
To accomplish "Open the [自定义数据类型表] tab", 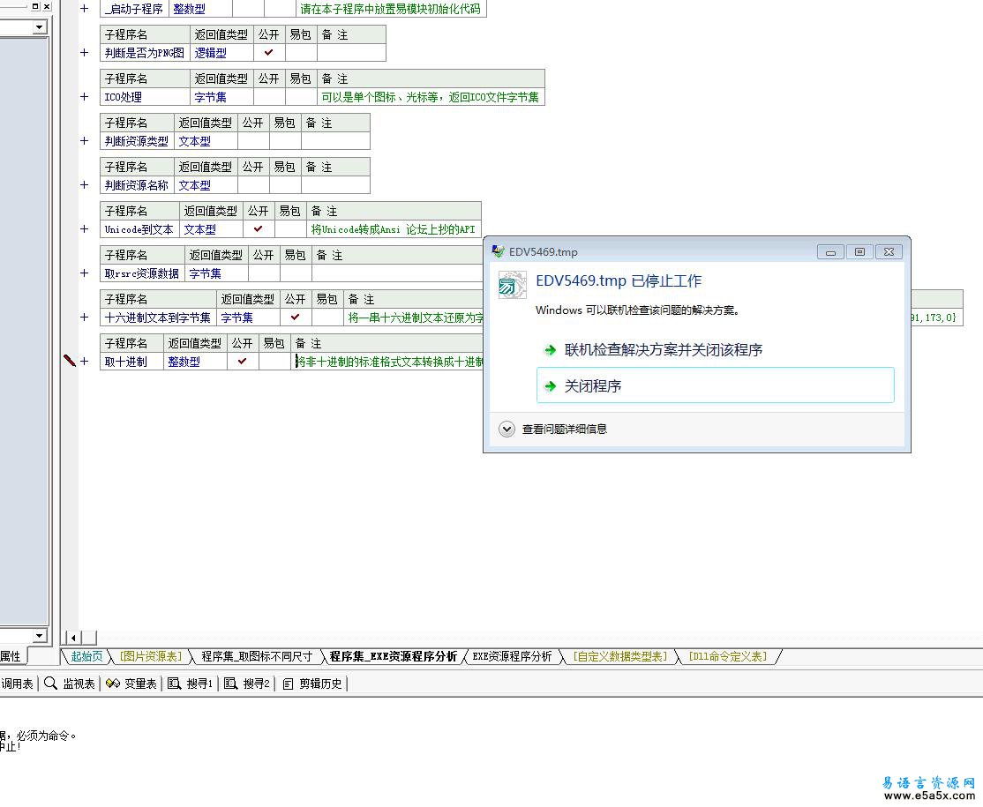I will 620,656.
